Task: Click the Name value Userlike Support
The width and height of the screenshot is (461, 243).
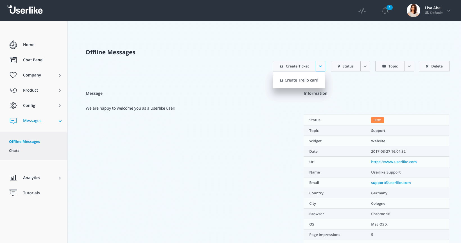Action: (386, 172)
